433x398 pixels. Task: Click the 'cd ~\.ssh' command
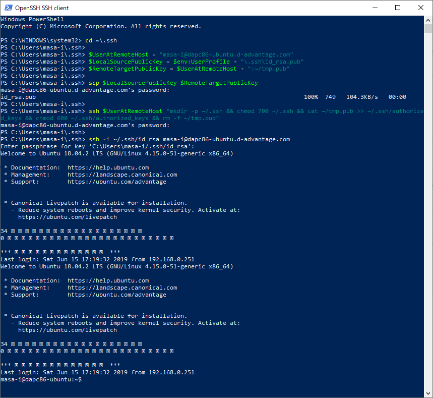pyautogui.click(x=101, y=41)
